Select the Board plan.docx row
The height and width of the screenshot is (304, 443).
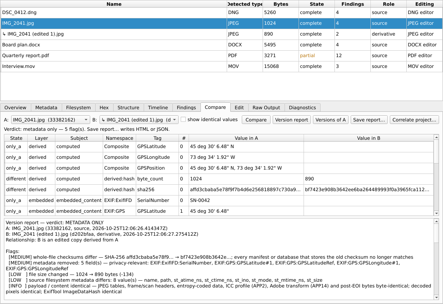[221, 45]
